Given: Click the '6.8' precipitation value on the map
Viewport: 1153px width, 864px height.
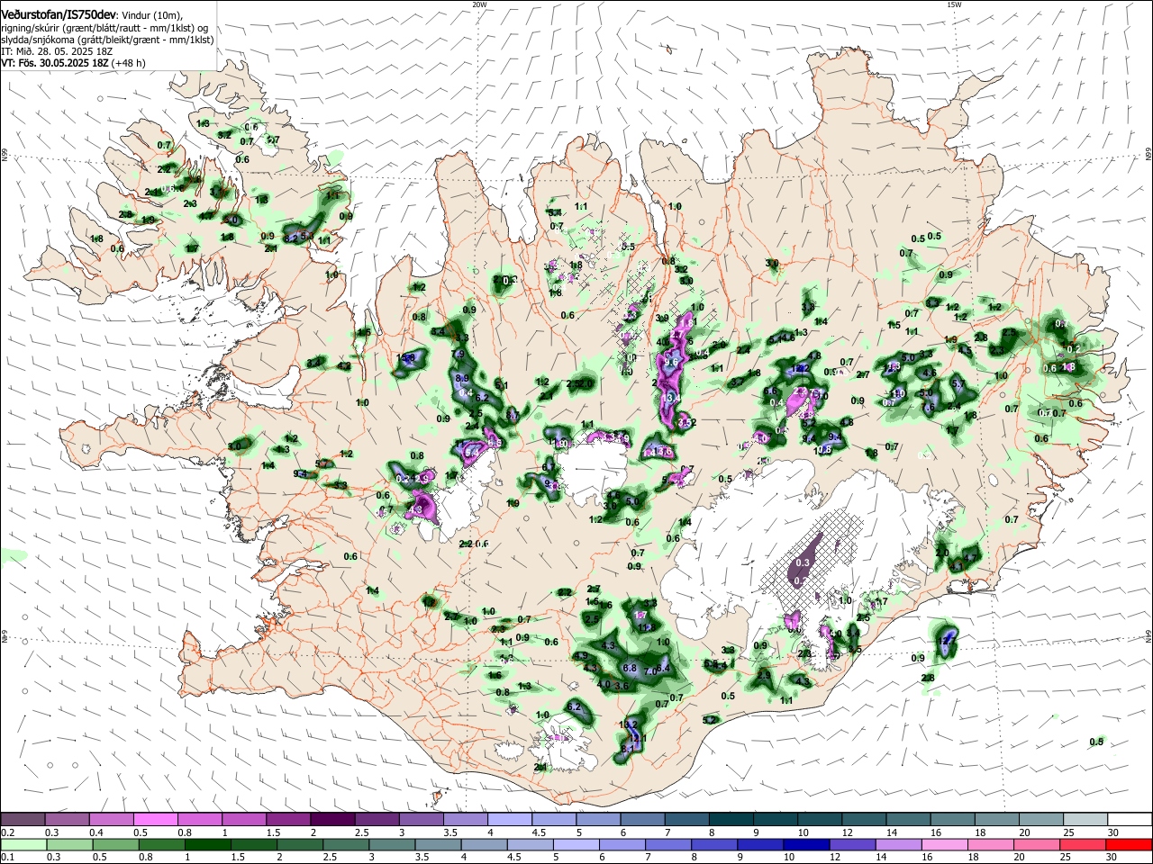Looking at the screenshot, I should 630,668.
